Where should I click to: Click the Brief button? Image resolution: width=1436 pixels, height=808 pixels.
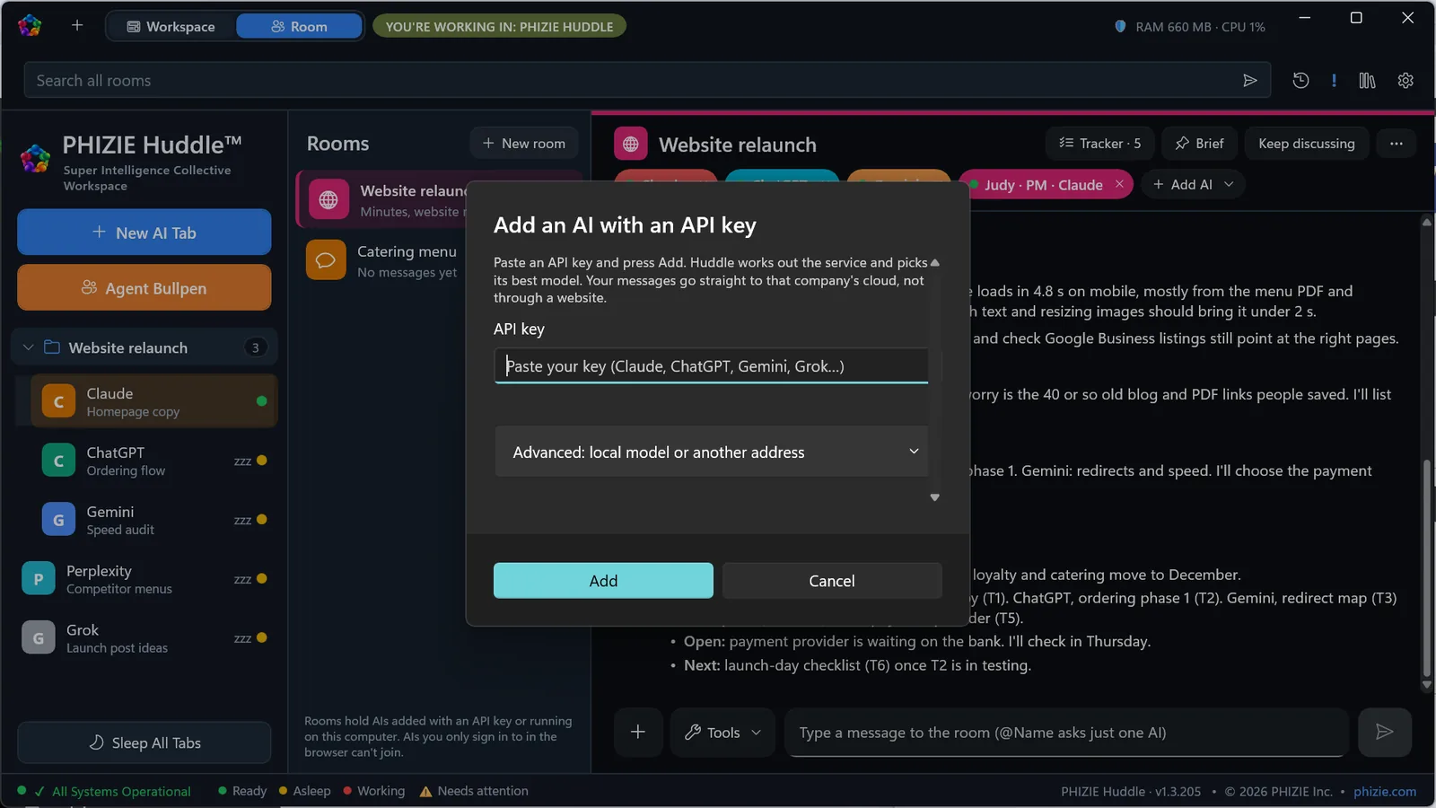pyautogui.click(x=1199, y=144)
